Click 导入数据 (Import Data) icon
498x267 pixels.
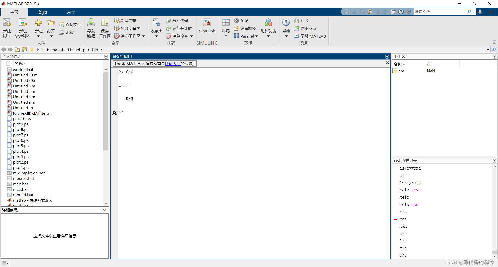click(91, 23)
